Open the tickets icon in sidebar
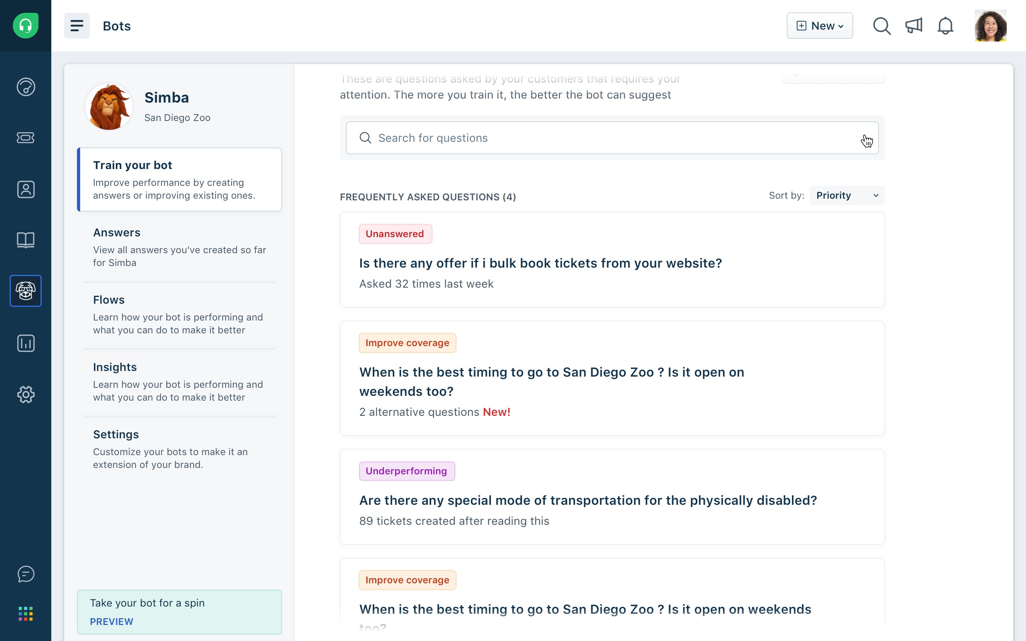 25,138
